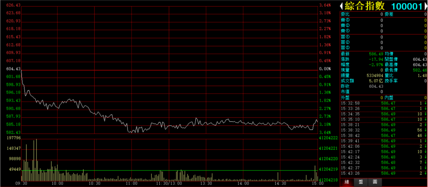Select the 0.00% percent axis label
Image resolution: width=428 pixels, height=187 pixels.
[x=326, y=69]
